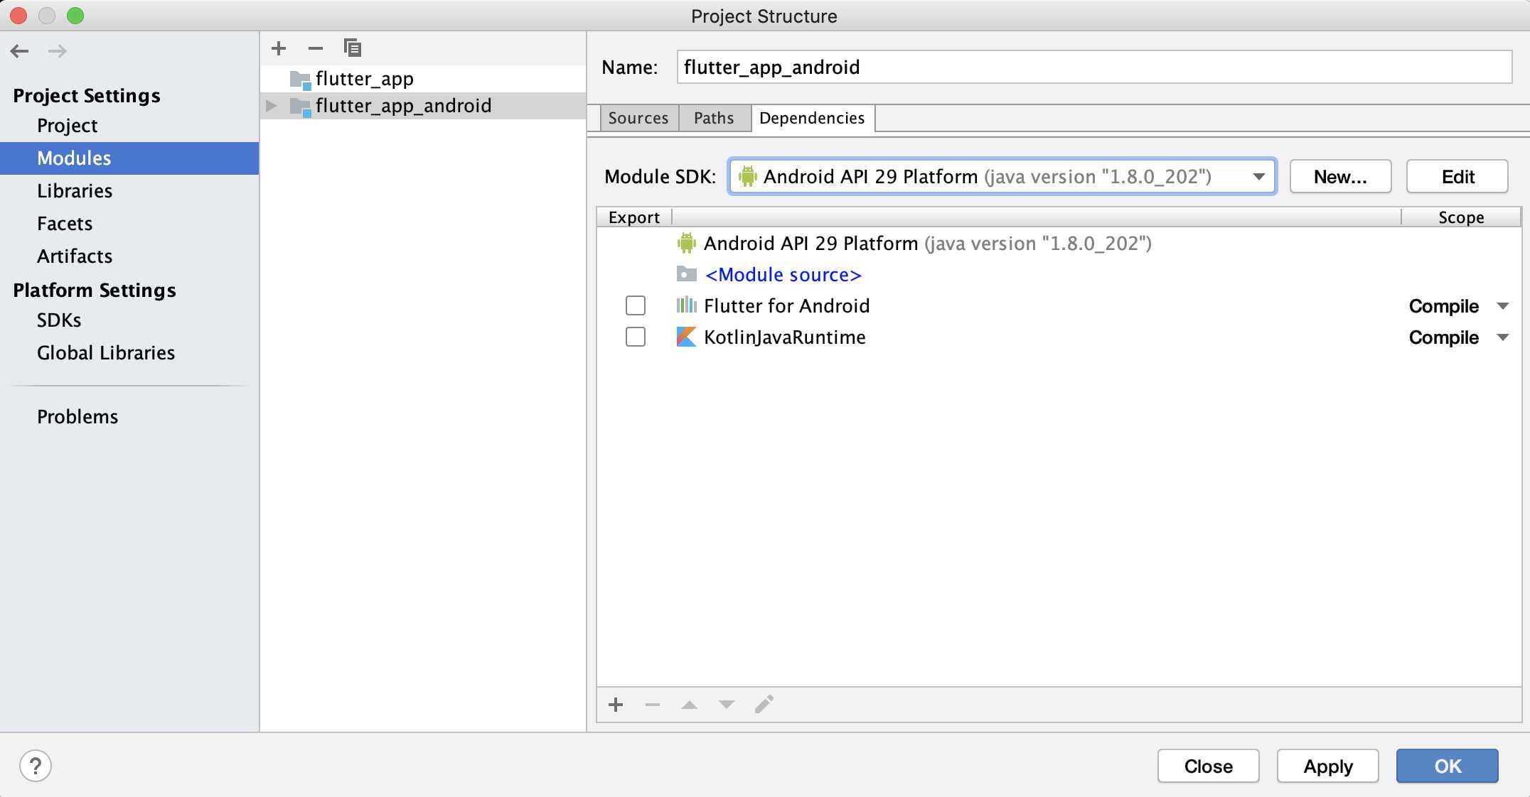The height and width of the screenshot is (797, 1530).
Task: Toggle export for Flutter for Android
Action: (x=636, y=305)
